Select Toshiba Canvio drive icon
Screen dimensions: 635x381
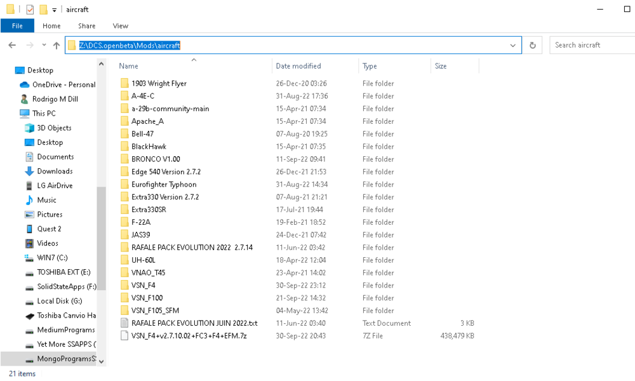click(30, 316)
